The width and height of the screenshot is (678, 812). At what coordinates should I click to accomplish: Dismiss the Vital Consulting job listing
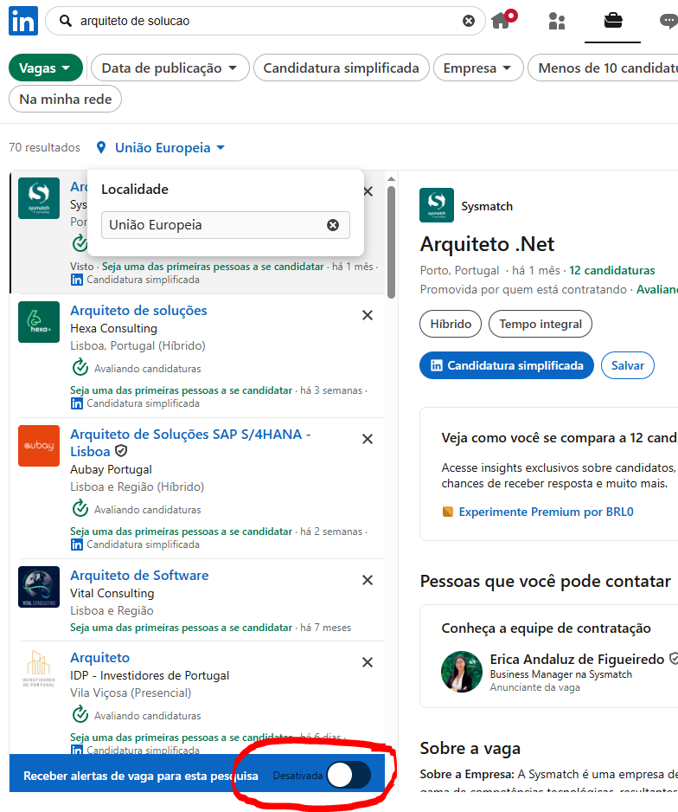368,580
